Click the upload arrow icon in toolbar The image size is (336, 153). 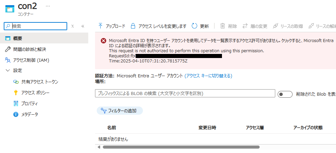coord(100,26)
